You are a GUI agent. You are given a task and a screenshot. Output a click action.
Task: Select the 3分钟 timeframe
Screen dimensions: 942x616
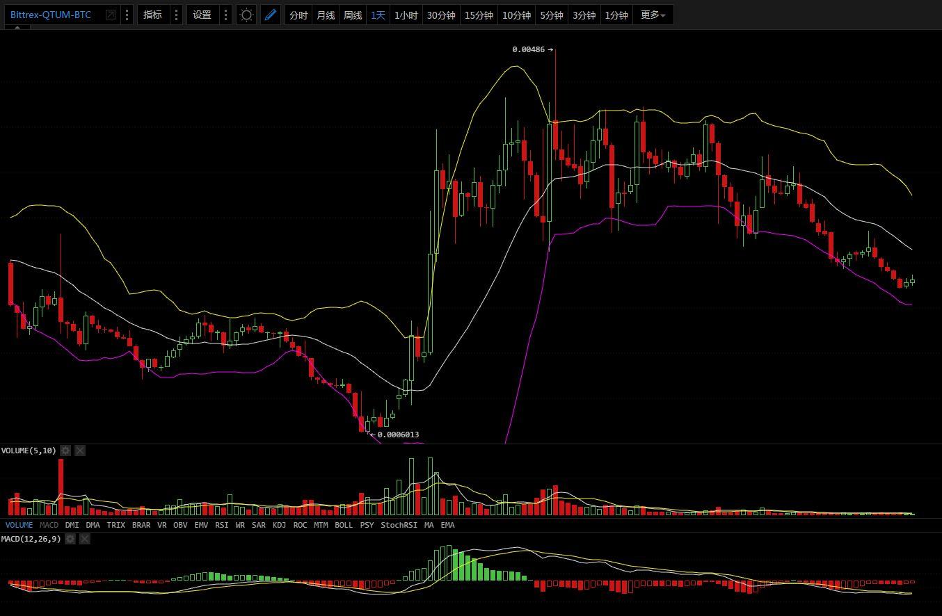pos(584,15)
